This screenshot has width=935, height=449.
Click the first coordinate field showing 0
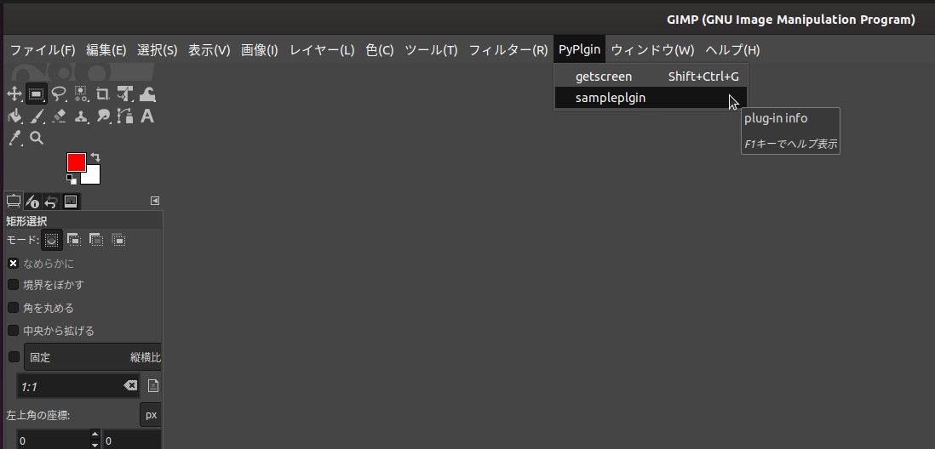(x=54, y=440)
